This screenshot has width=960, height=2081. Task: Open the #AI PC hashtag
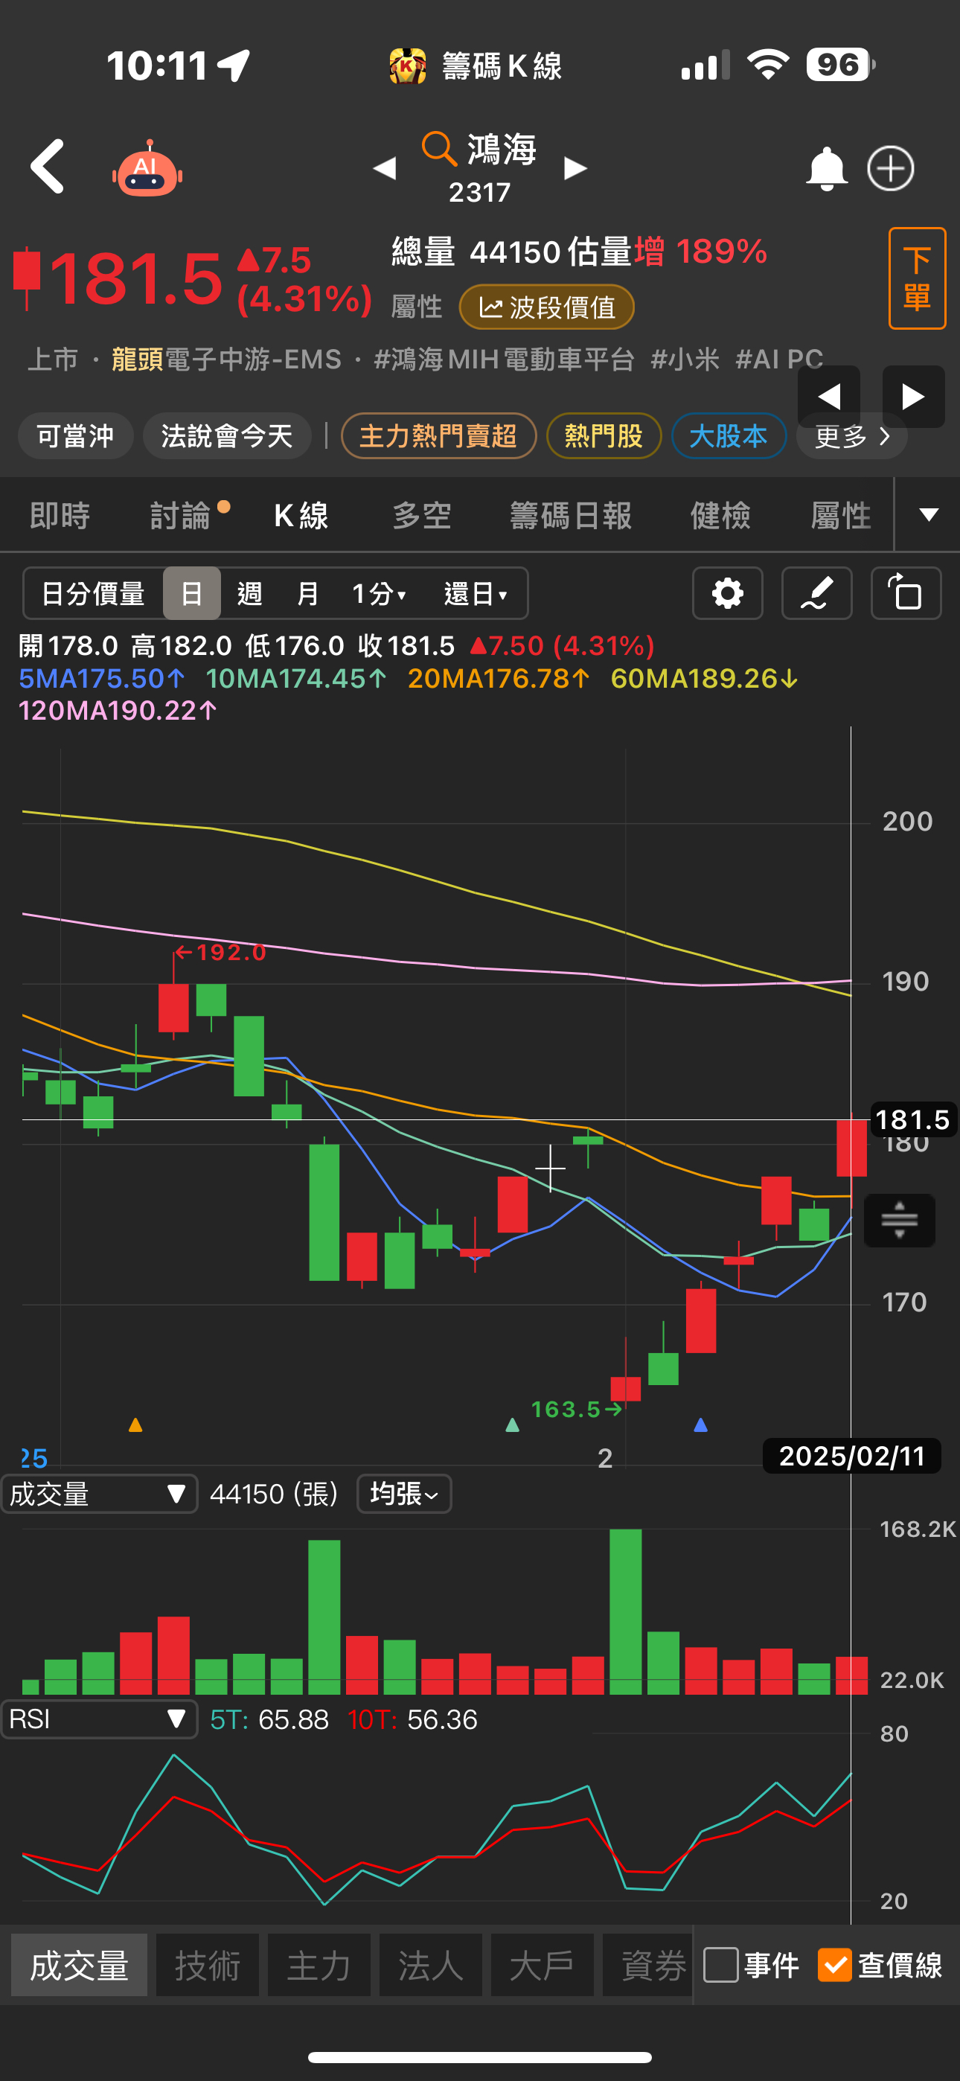tap(779, 359)
